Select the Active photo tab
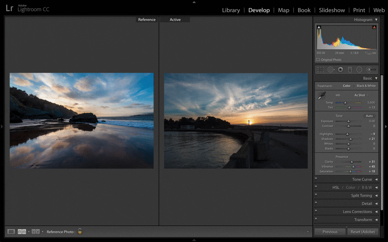This screenshot has width=388, height=242. point(175,20)
